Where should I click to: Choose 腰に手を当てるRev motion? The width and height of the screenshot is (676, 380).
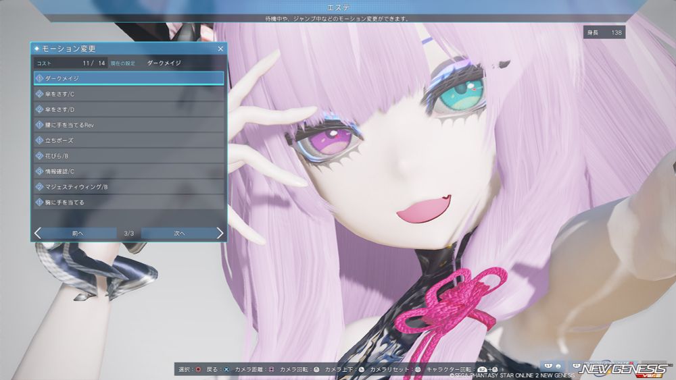(129, 125)
